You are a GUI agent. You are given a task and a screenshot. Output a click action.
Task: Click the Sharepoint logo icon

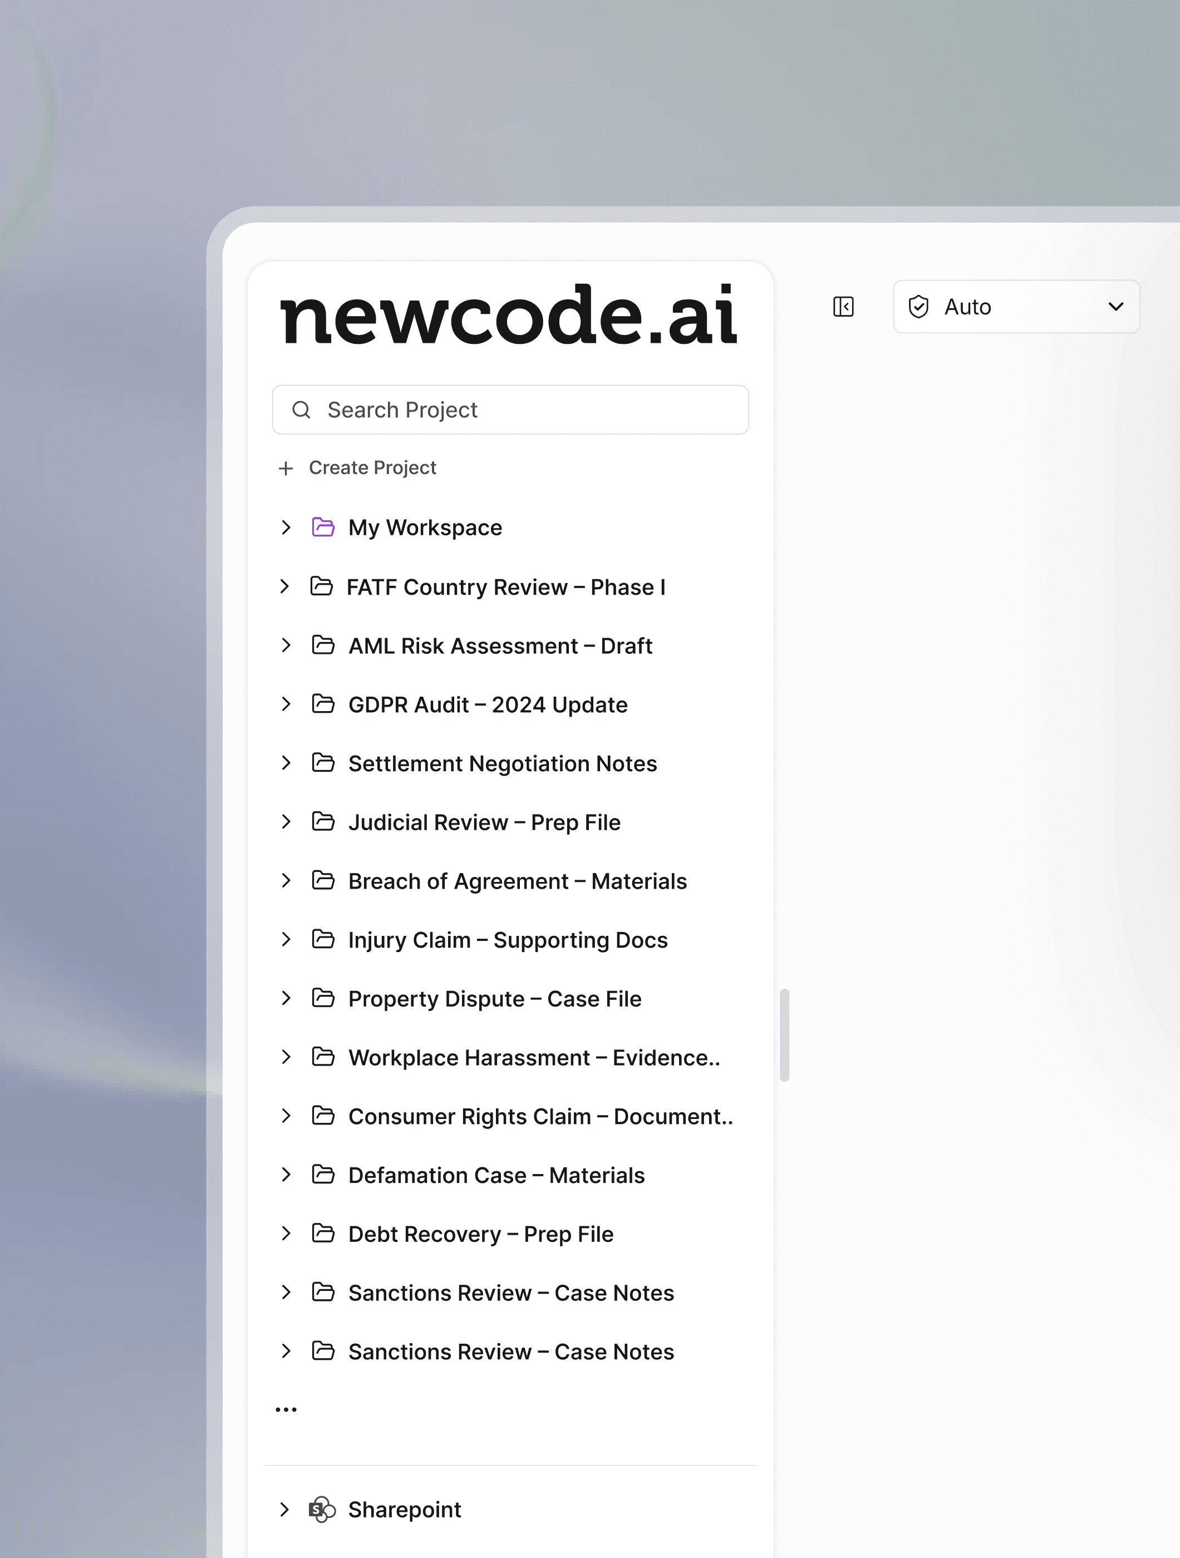tap(322, 1510)
